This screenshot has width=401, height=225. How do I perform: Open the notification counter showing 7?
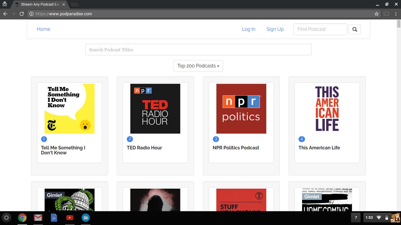click(x=356, y=217)
